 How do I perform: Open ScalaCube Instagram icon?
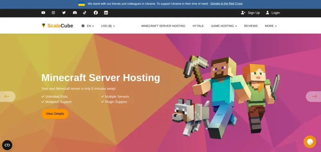(53, 13)
